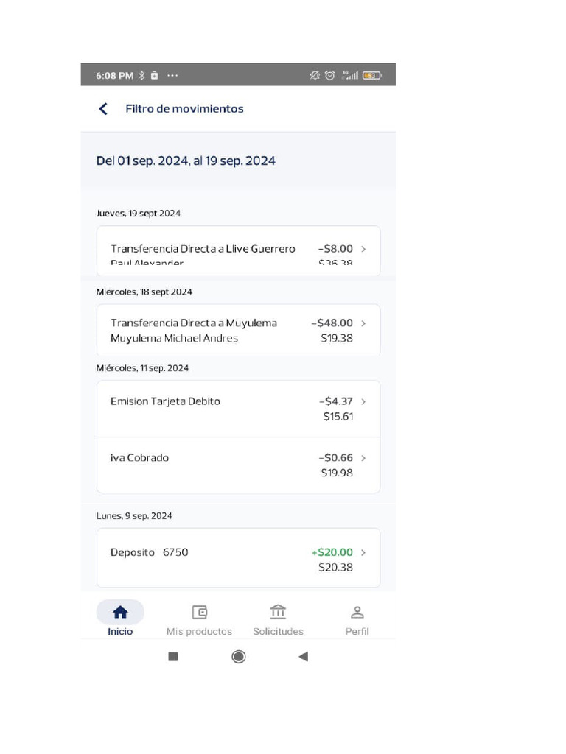Open the Perfil person icon
The width and height of the screenshot is (566, 754).
point(357,612)
